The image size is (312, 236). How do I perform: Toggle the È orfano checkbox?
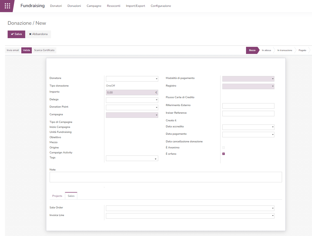point(223,154)
